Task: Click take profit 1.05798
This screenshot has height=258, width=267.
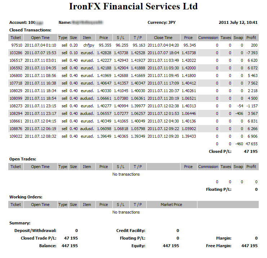Action: click(x=138, y=129)
